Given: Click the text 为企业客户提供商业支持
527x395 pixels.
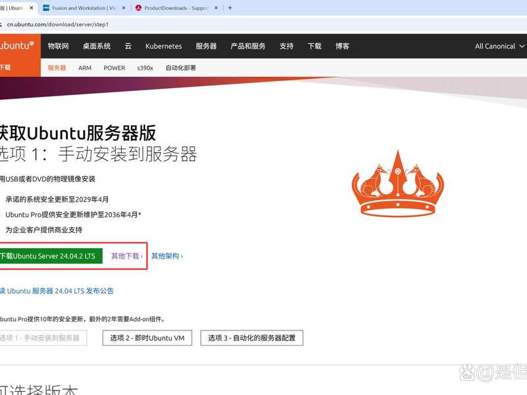Looking at the screenshot, I should click(x=43, y=230).
